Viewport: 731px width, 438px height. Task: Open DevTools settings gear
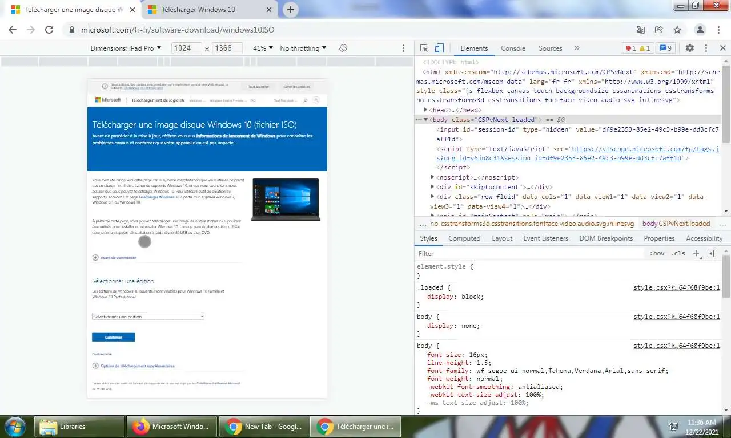click(689, 48)
